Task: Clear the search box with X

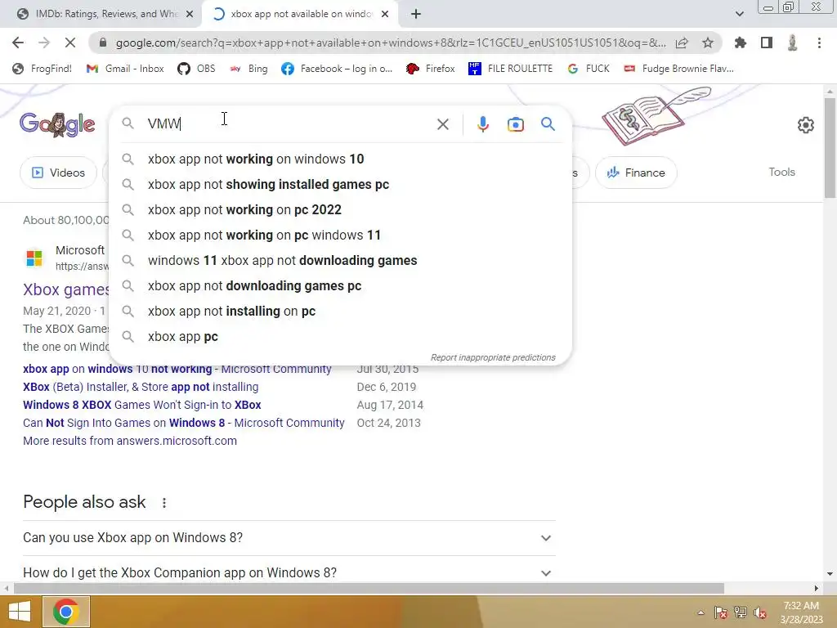Action: [442, 124]
